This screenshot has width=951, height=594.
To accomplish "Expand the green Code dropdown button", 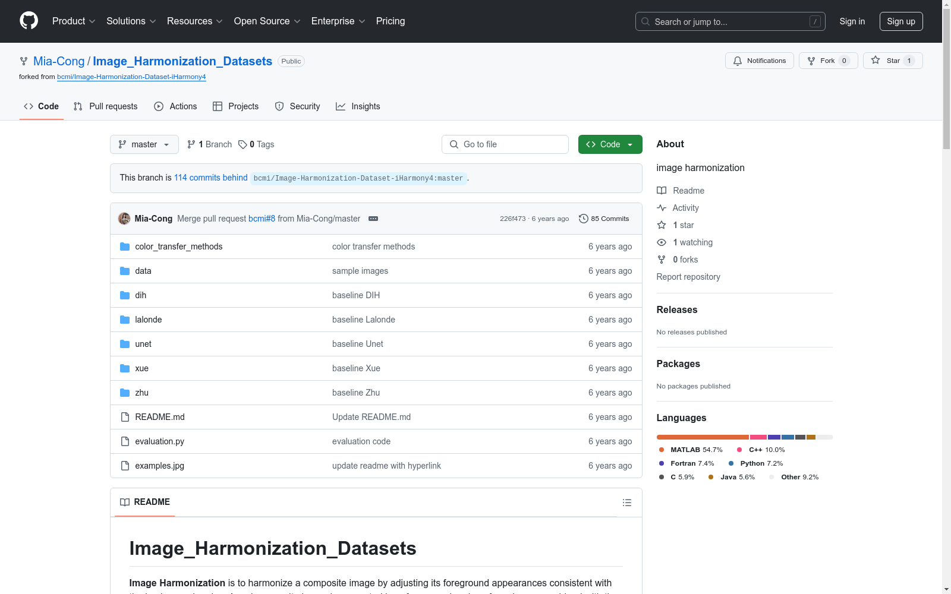I will (x=610, y=144).
